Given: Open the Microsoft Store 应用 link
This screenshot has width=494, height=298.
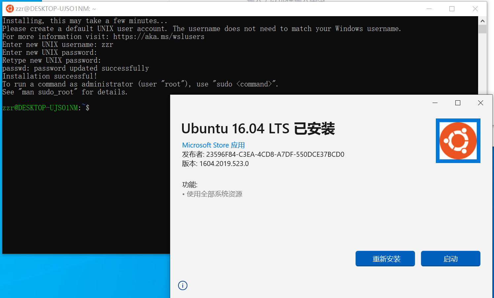Looking at the screenshot, I should [x=213, y=145].
